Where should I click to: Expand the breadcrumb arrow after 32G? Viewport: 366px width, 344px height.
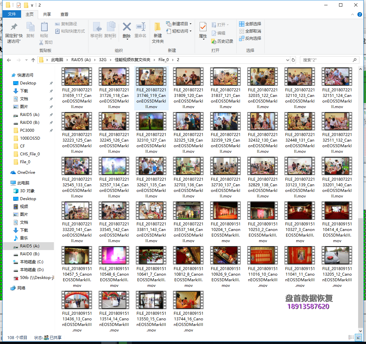click(110, 60)
